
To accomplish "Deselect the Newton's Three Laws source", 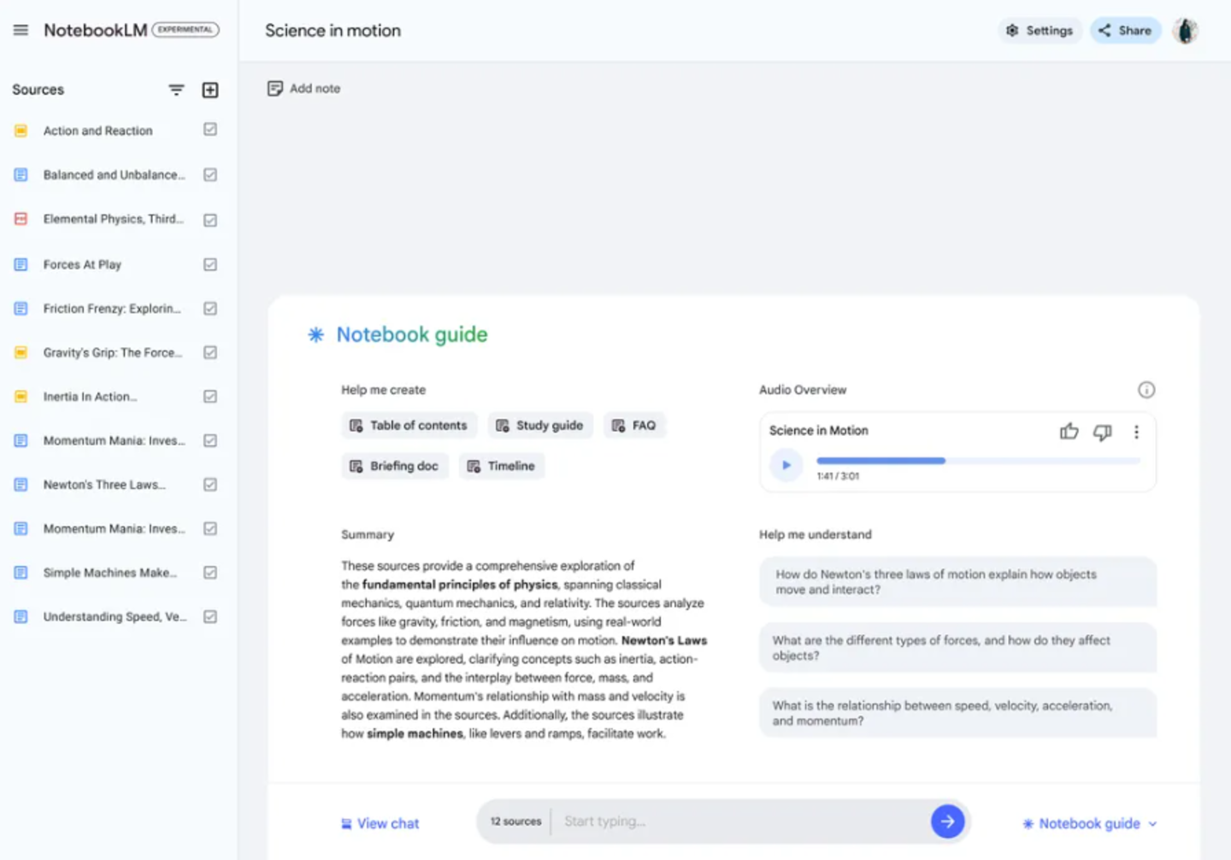I will (210, 485).
